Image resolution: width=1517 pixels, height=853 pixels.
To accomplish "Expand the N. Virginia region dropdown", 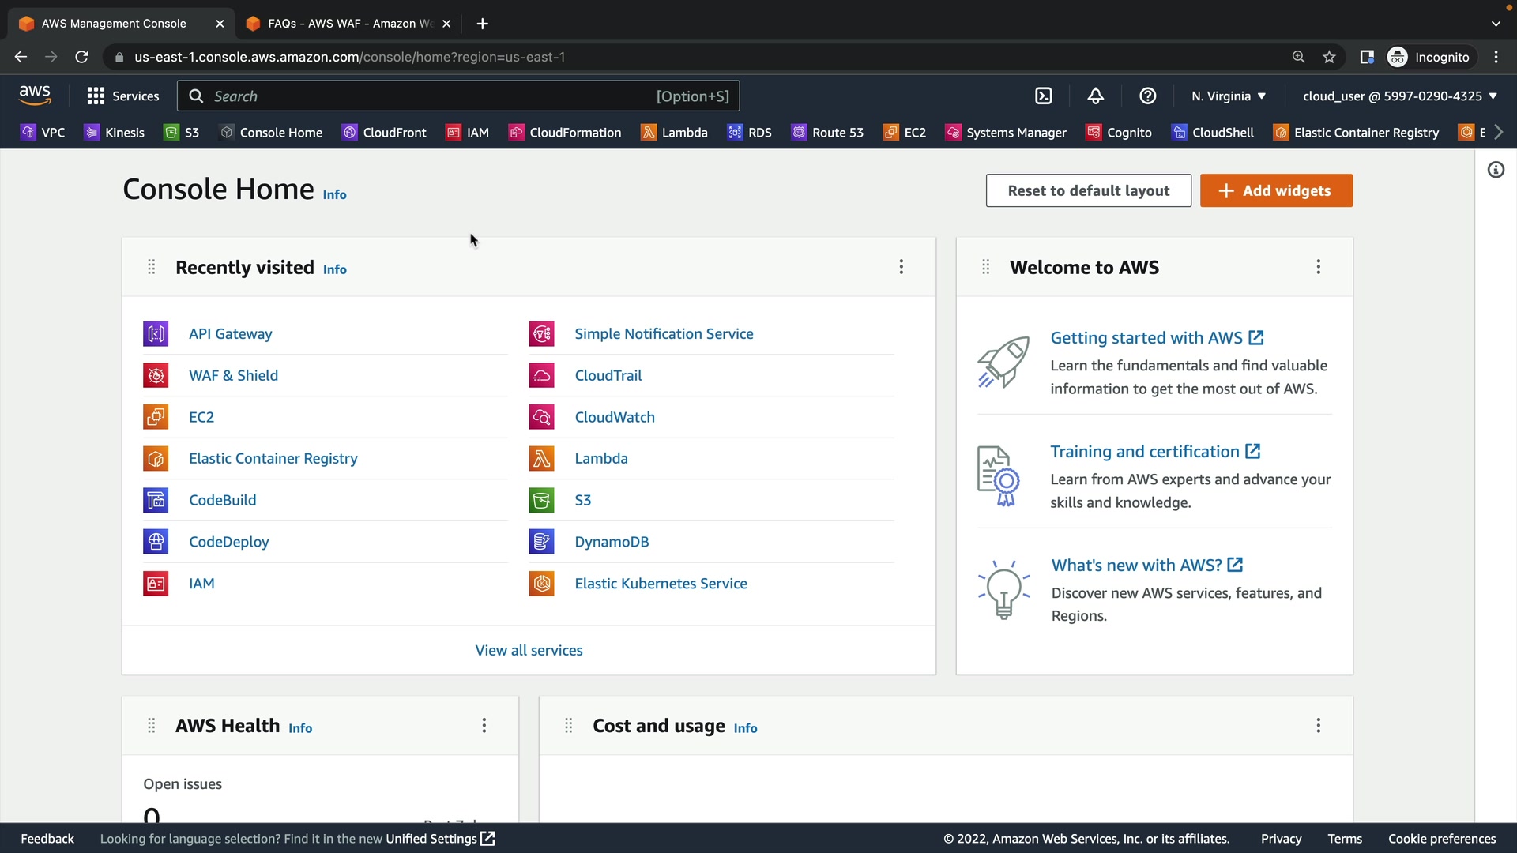I will [1228, 96].
